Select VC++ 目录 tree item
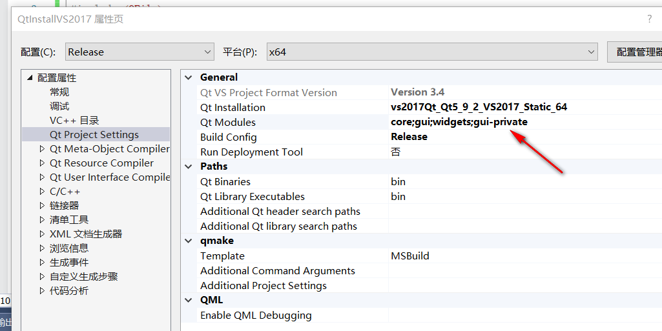The image size is (662, 331). pyautogui.click(x=74, y=121)
